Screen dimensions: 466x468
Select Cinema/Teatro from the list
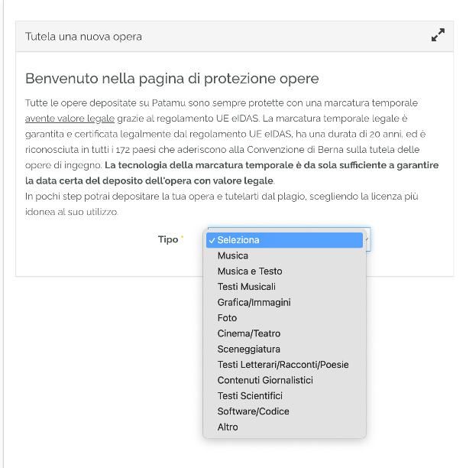coord(248,333)
